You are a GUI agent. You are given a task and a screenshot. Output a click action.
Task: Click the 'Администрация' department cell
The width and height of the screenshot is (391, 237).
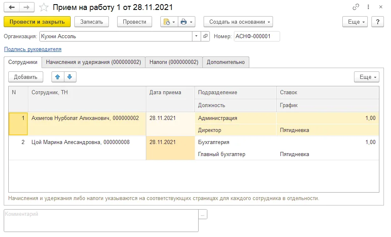coord(236,118)
